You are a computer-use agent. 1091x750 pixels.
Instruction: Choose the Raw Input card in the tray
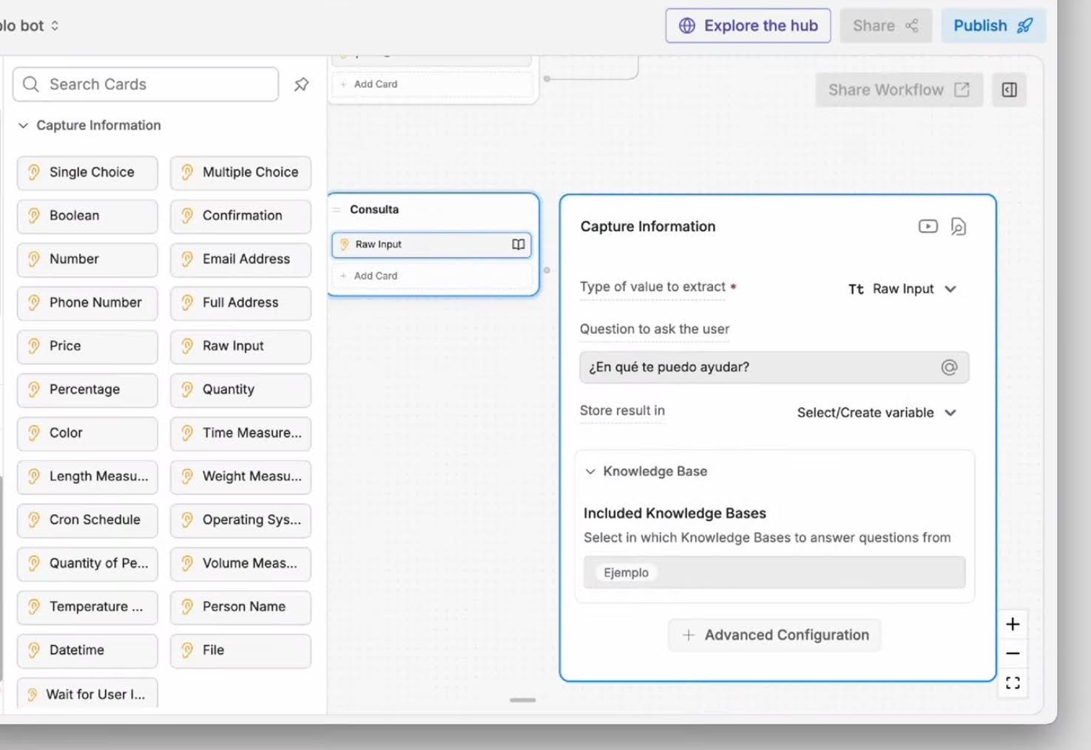coord(240,347)
